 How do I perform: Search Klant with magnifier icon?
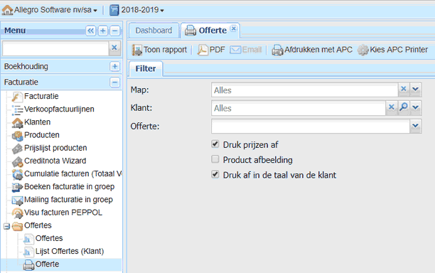pyautogui.click(x=404, y=107)
